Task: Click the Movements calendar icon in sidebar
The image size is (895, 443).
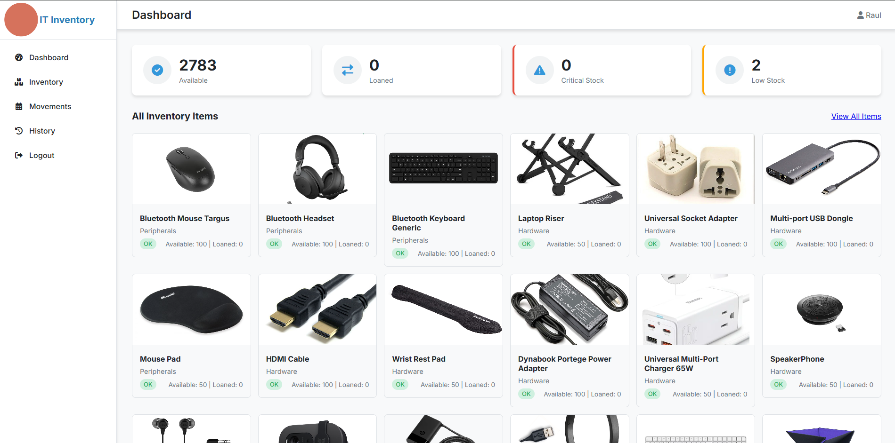Action: pos(19,106)
